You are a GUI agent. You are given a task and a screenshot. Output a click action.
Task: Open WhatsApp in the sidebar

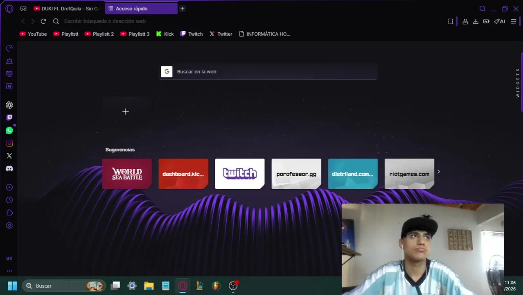click(x=9, y=131)
